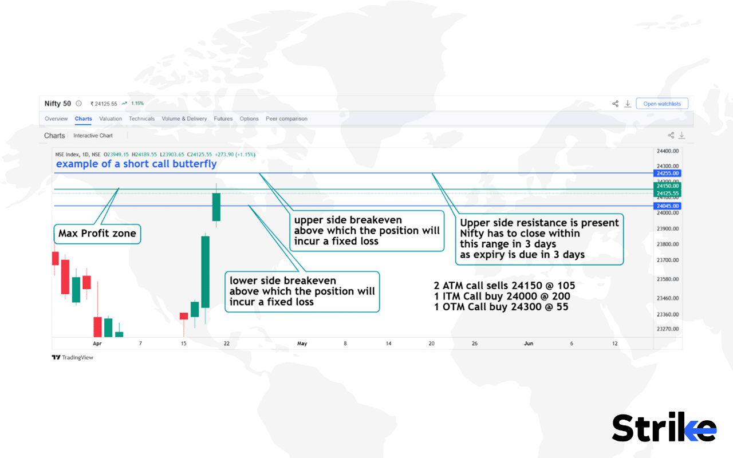Click the Strike logo in the corner
Image resolution: width=733 pixels, height=458 pixels.
pos(664,428)
